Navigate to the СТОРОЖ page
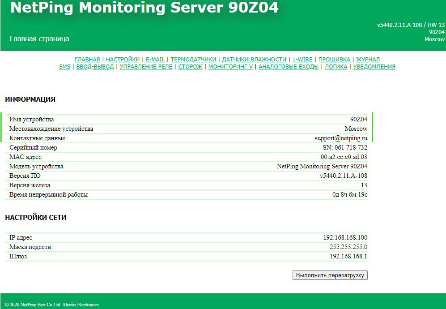 pyautogui.click(x=190, y=67)
